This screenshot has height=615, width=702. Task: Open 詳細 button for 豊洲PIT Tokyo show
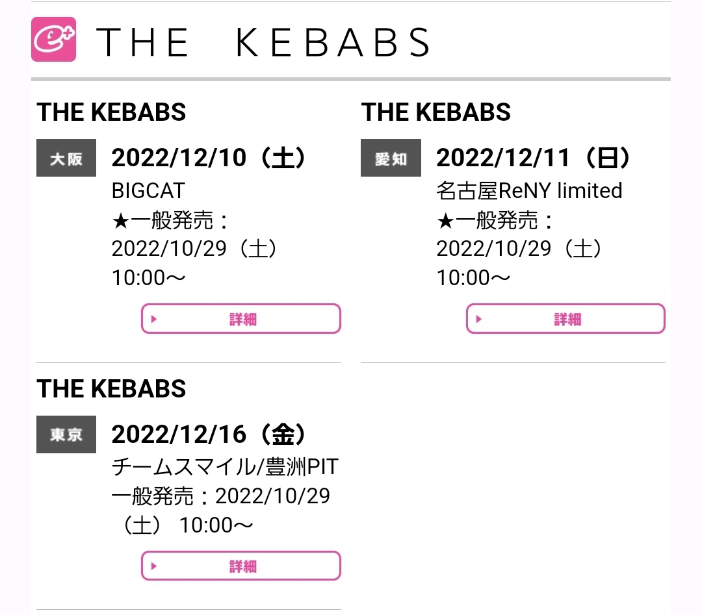(x=241, y=566)
